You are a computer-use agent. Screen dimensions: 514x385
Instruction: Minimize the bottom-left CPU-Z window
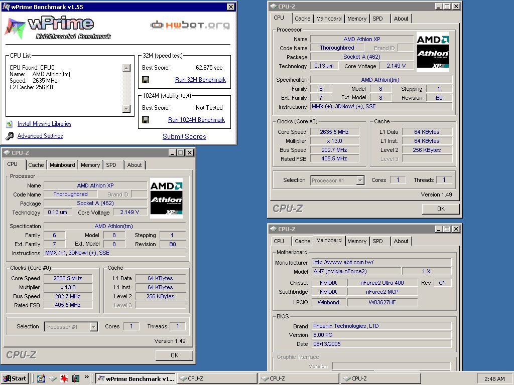pyautogui.click(x=173, y=152)
